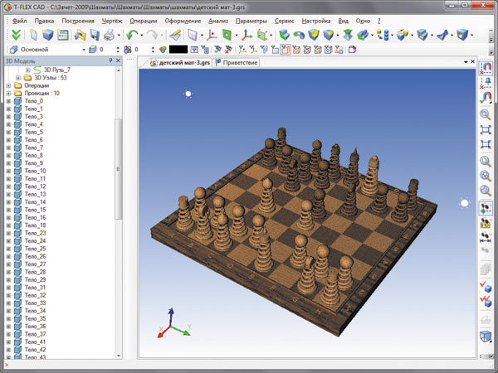Click the pencil drawing-on-plane icon
This screenshot has width=498, height=373.
click(x=175, y=35)
